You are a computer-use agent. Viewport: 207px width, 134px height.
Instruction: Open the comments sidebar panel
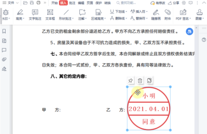pos(4,50)
